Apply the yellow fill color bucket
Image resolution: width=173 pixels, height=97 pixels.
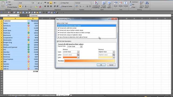pos(36,6)
